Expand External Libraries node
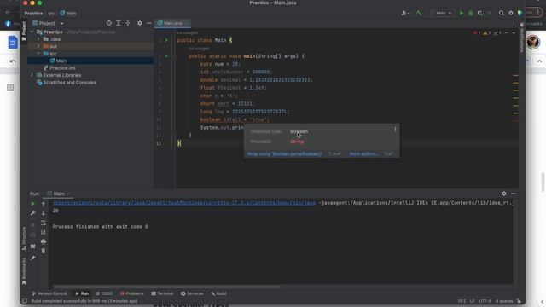Viewport: 546px width, 307px height. (32, 75)
